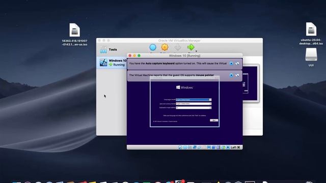Click the hard disk activity status bar icon
Viewport: 326px width, 183px height.
[180, 147]
